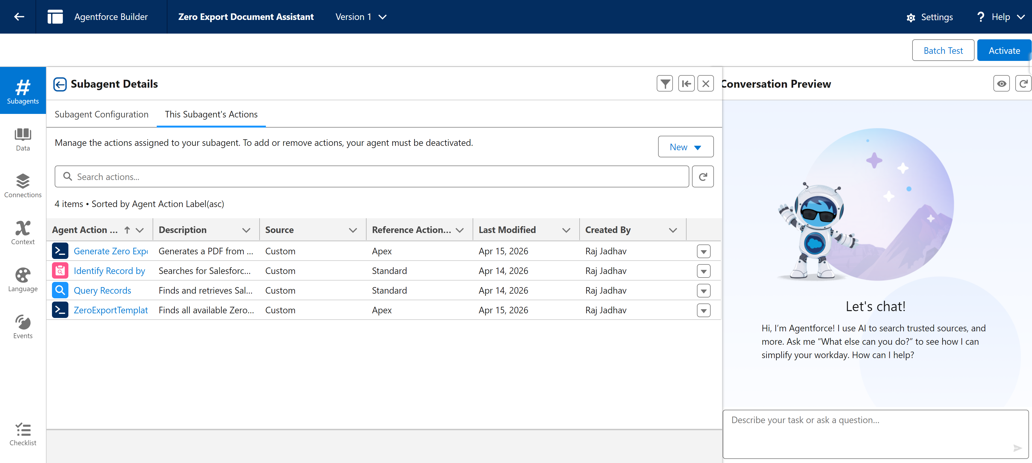
Task: Click the Agentforce Builder logo icon
Action: (x=55, y=17)
